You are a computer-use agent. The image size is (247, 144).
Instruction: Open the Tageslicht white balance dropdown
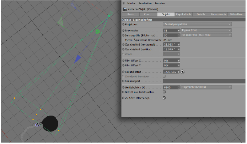pos(206,87)
